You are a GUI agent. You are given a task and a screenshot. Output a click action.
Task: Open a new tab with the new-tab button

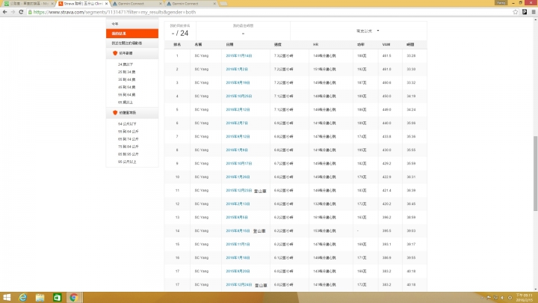click(223, 4)
